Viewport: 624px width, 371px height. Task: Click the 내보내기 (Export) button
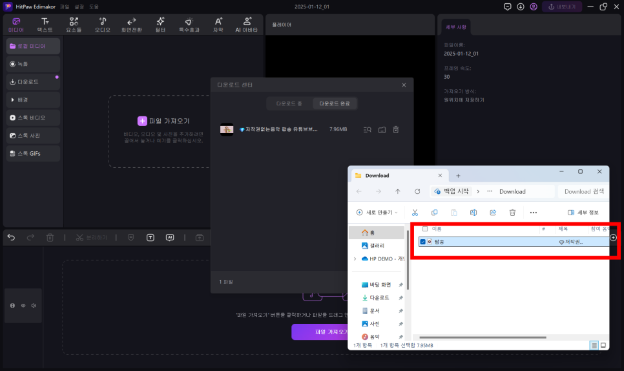click(562, 6)
